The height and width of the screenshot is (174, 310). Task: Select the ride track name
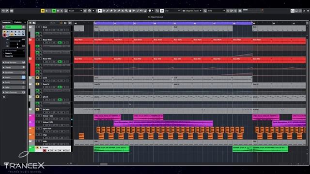click(x=45, y=141)
